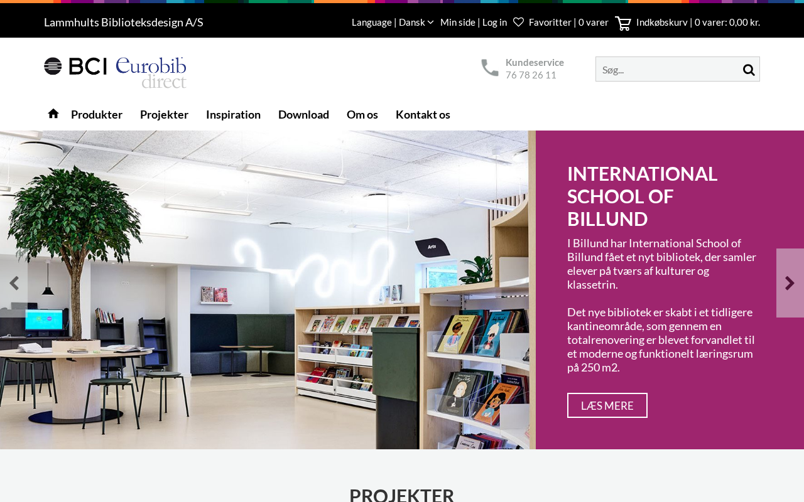The width and height of the screenshot is (804, 502).
Task: Open the Inspiration menu item
Action: pos(233,114)
